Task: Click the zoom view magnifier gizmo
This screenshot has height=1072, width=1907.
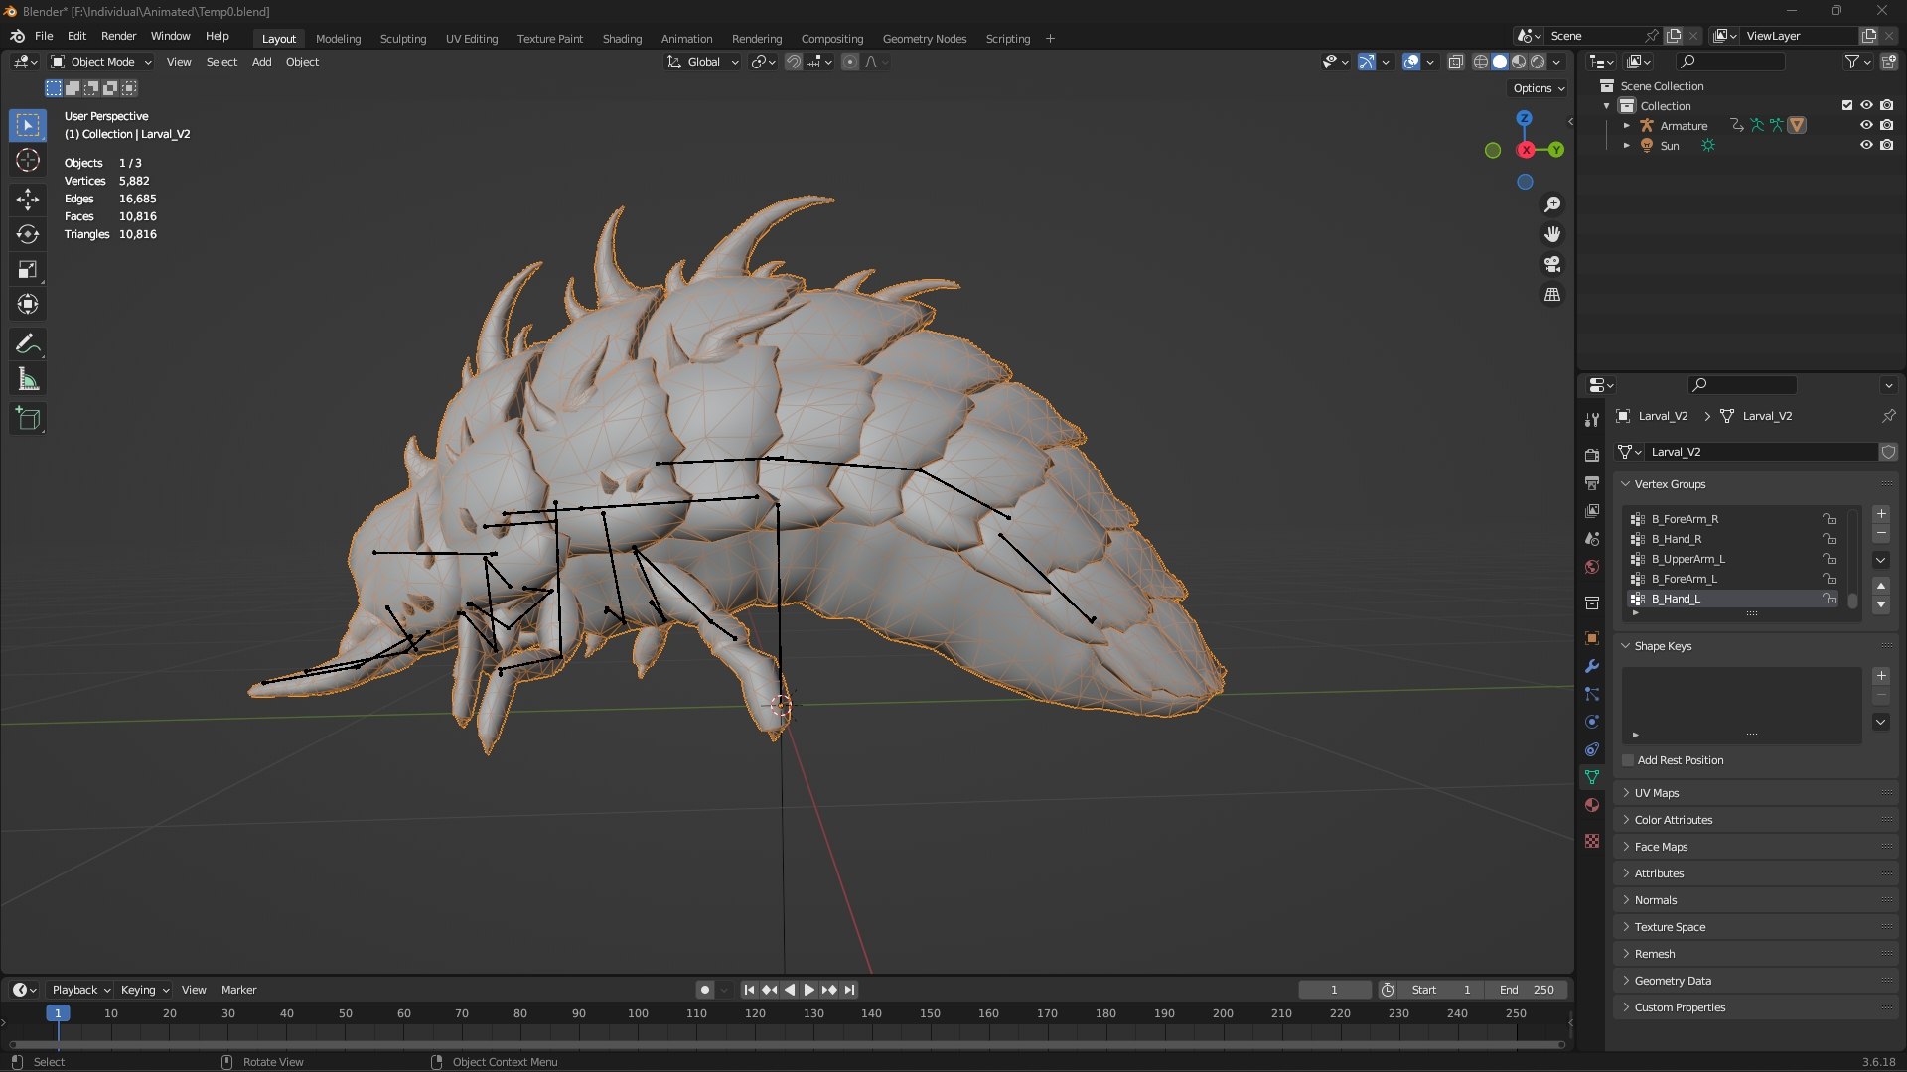Action: tap(1552, 204)
